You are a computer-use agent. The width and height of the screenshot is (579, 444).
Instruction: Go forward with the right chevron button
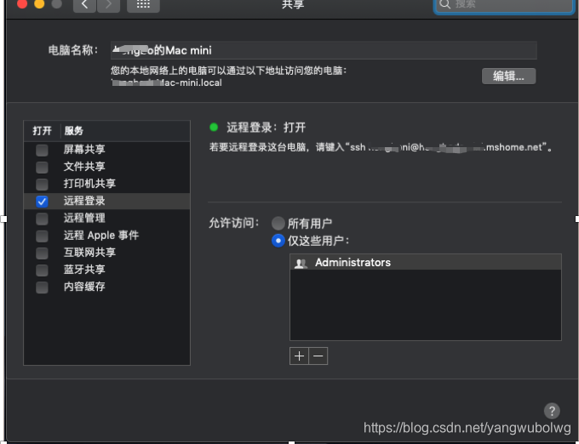point(109,5)
